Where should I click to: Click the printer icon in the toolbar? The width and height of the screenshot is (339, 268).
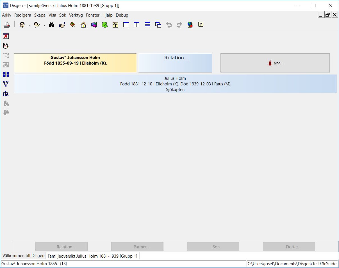tap(7, 25)
